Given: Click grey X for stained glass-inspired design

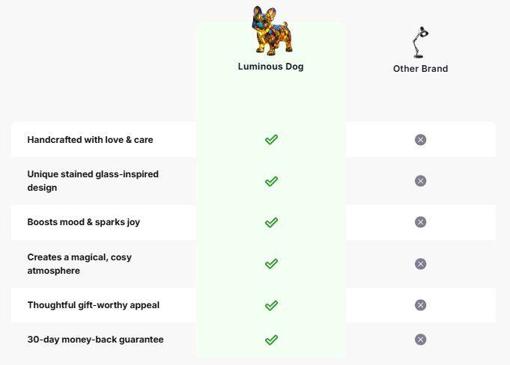Looking at the screenshot, I should pyautogui.click(x=420, y=181).
